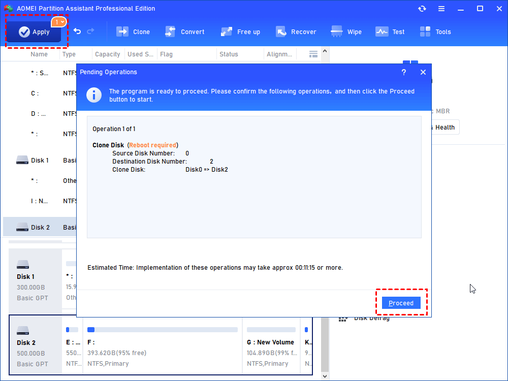Viewport: 508px width, 381px height.
Task: Open the Tools menu
Action: click(x=435, y=32)
